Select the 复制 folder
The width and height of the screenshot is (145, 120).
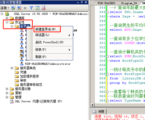[x=18, y=93]
